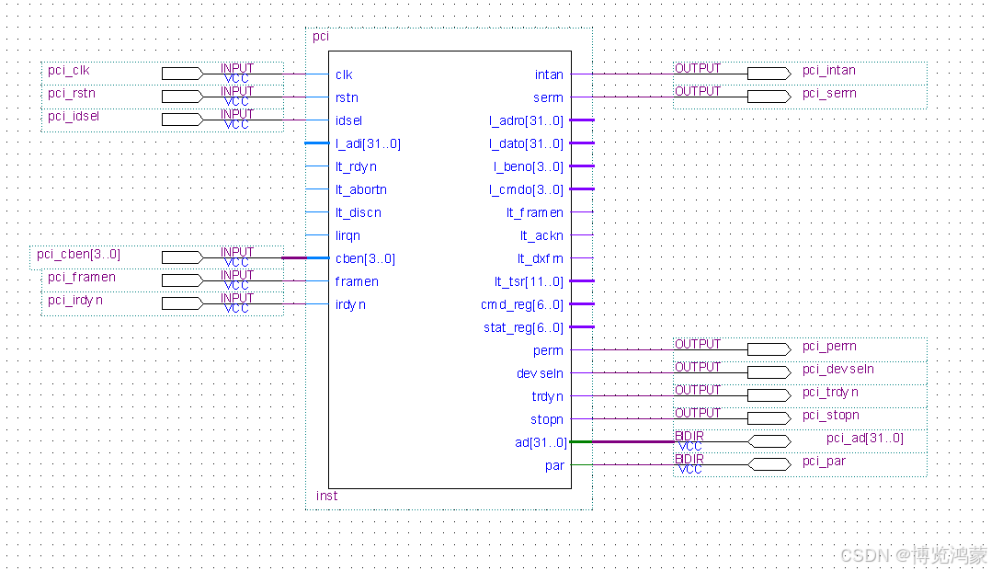The width and height of the screenshot is (991, 571).
Task: Click the 'lt_rdyn' port label
Action: click(356, 166)
